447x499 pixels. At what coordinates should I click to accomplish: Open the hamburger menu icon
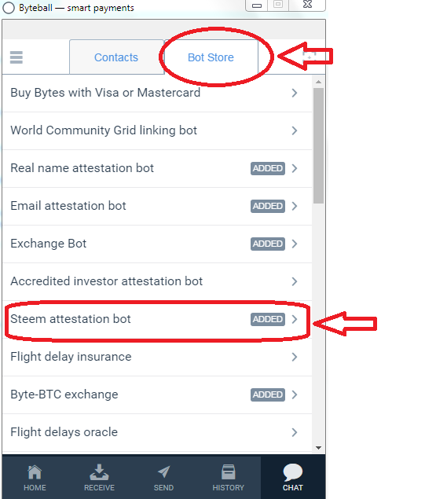16,57
